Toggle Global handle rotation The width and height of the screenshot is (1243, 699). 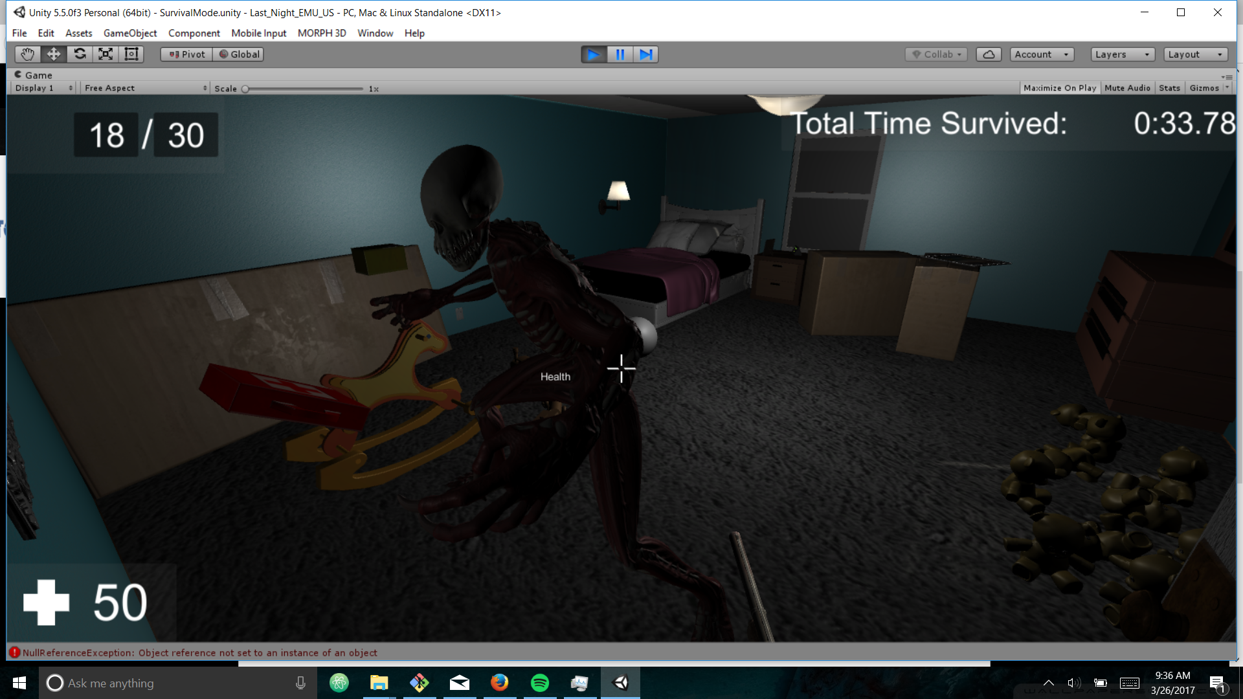[238, 54]
